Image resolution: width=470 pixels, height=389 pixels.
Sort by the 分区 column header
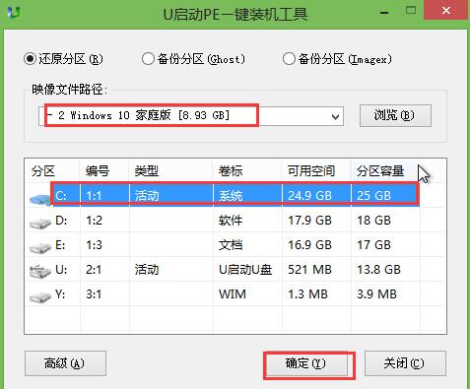(x=43, y=171)
